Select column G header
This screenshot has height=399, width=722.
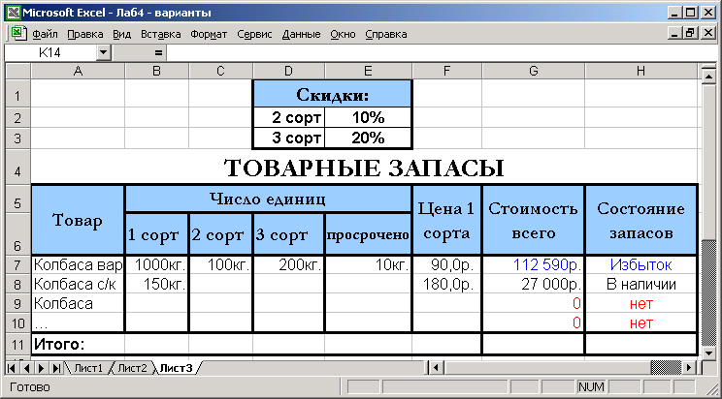533,71
